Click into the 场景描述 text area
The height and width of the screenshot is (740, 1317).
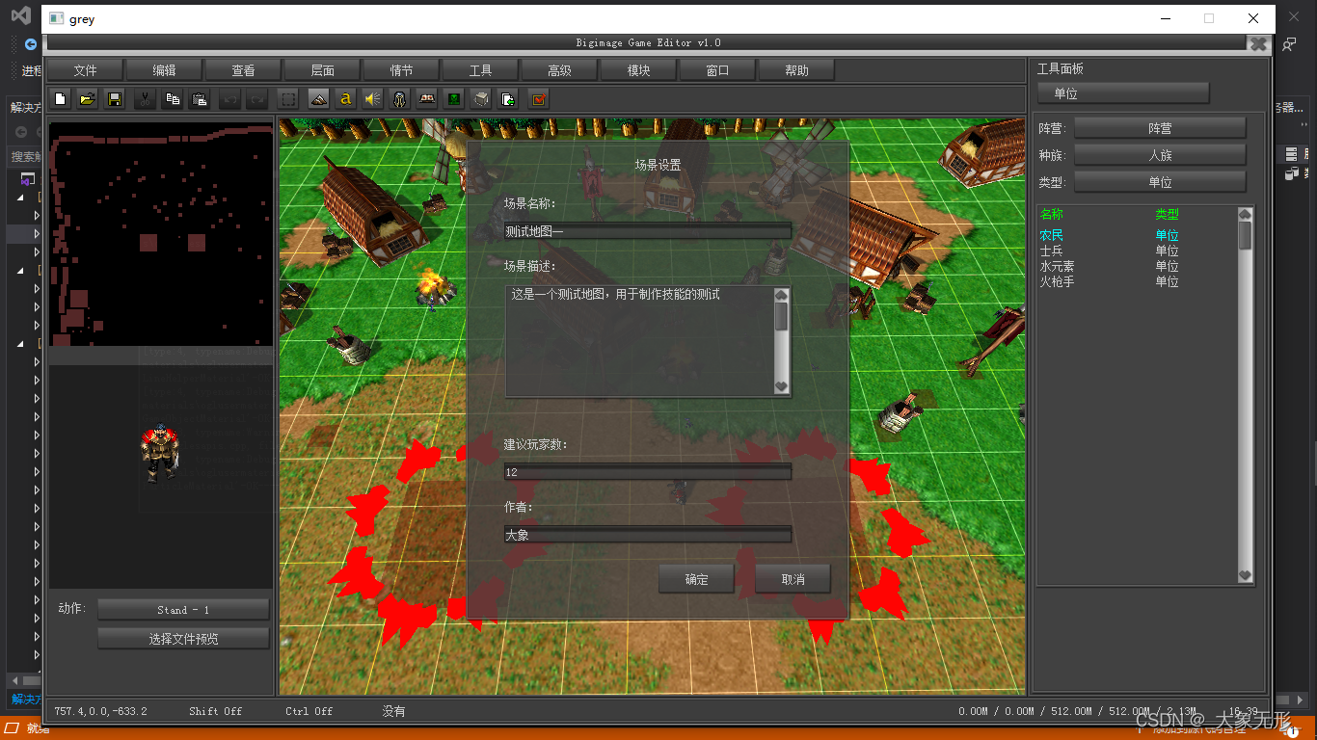click(x=639, y=341)
